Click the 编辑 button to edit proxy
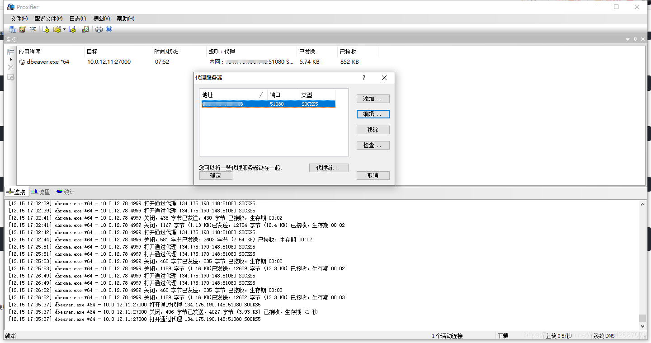Viewport: 651px width, 343px height. click(373, 114)
